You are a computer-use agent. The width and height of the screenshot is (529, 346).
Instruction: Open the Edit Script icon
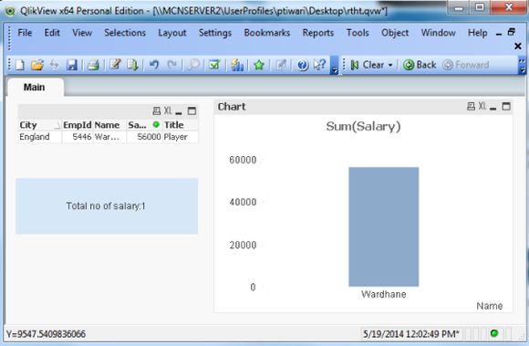[115, 65]
